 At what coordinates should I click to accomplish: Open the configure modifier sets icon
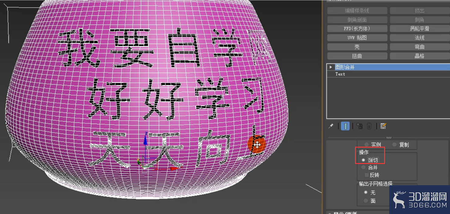pos(383,126)
